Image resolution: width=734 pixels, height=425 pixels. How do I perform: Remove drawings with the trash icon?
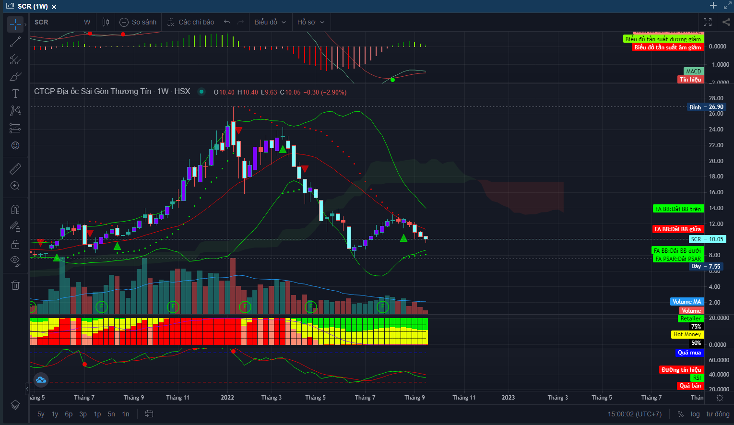pos(15,285)
